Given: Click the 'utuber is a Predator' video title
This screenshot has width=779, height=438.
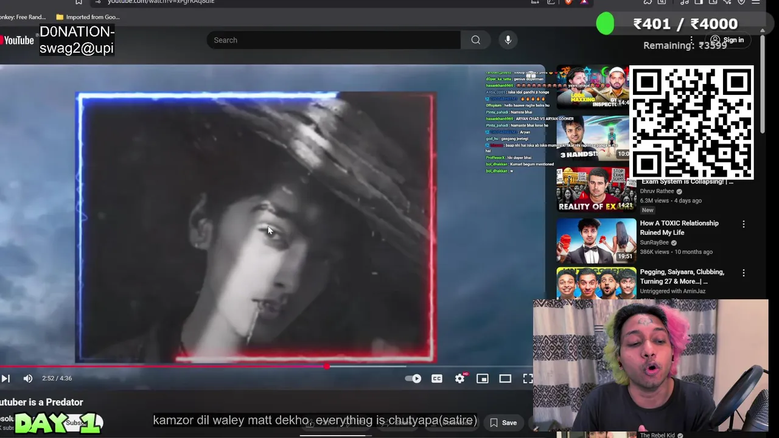Looking at the screenshot, I should tap(41, 402).
